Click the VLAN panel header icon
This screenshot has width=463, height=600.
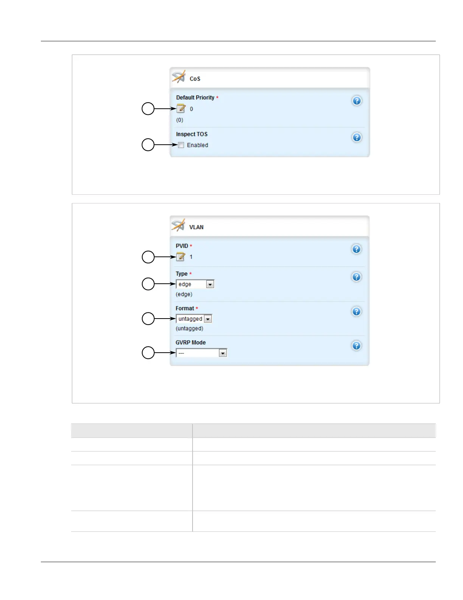pos(178,225)
